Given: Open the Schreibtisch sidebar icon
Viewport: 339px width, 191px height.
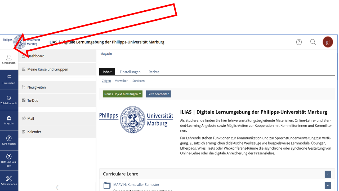Looking at the screenshot, I should coord(9,60).
